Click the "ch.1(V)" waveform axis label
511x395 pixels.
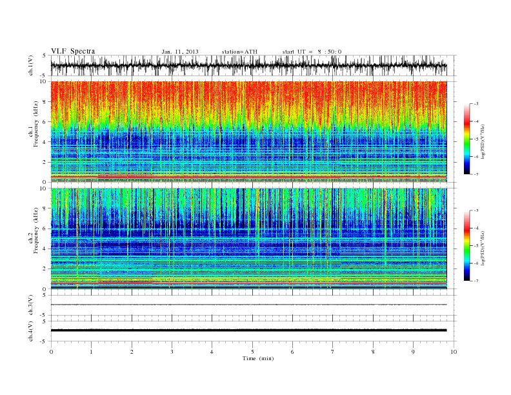tap(30, 65)
